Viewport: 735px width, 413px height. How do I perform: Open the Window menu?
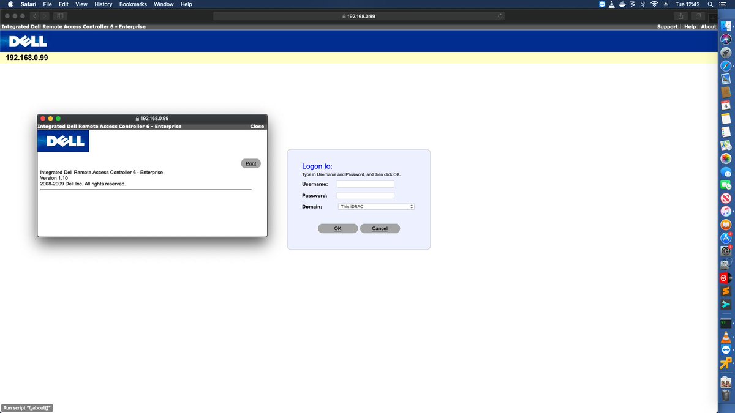(x=164, y=4)
